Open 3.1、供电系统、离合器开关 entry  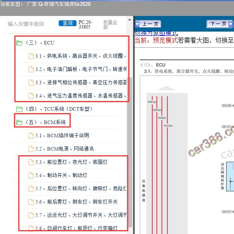click(x=81, y=56)
